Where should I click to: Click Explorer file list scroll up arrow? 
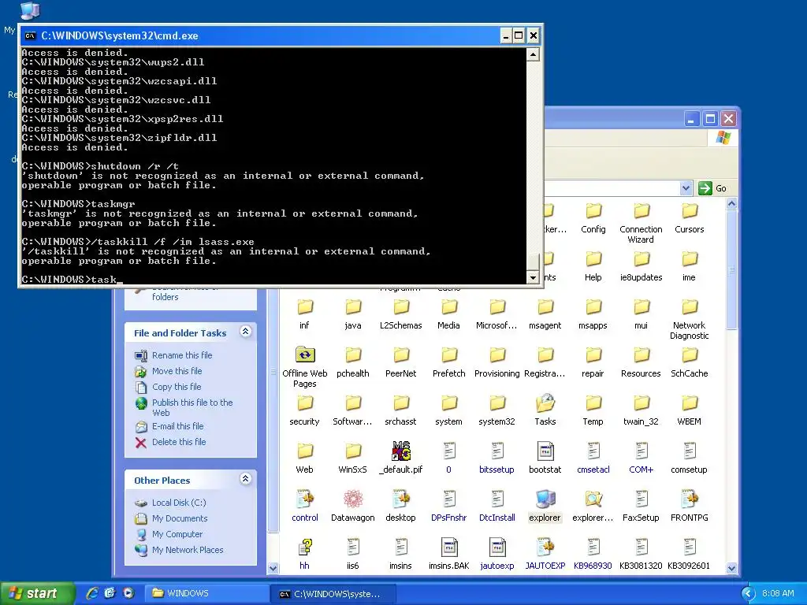click(732, 204)
